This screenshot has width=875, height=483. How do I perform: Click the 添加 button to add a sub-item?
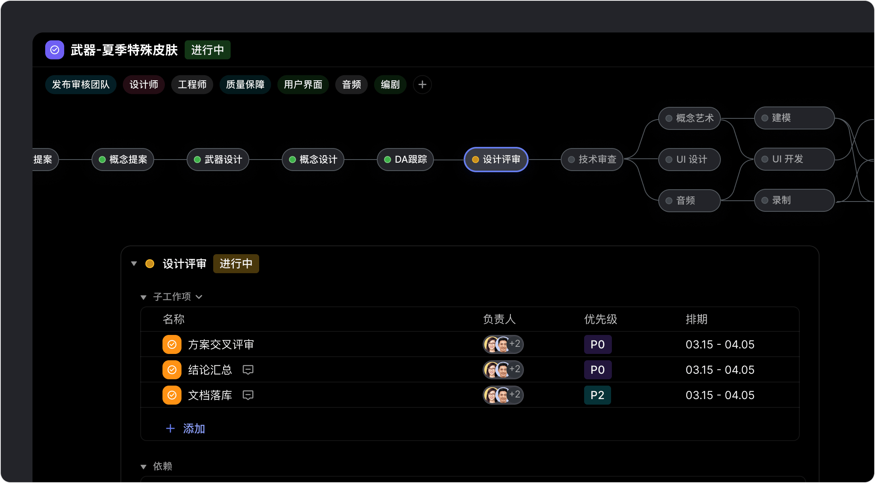185,428
